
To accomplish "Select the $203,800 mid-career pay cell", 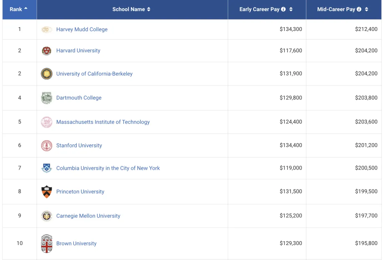I will click(x=344, y=98).
